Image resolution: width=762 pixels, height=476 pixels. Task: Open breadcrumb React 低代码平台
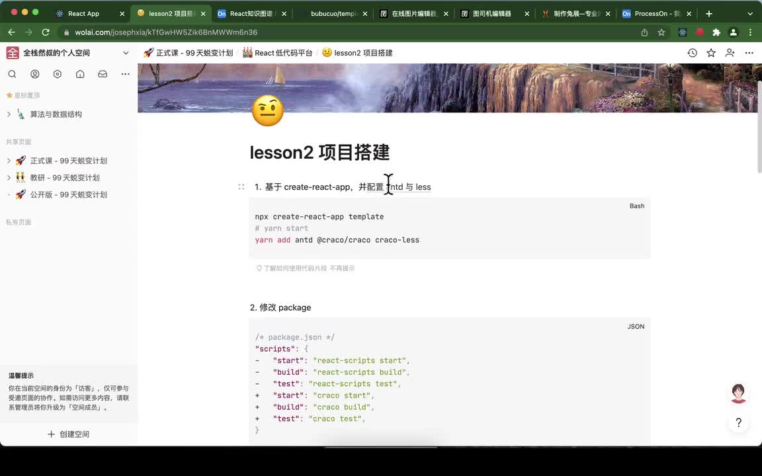(x=278, y=52)
